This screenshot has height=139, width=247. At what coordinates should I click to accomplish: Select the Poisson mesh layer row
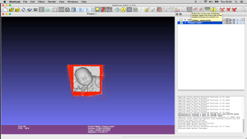pos(200,23)
